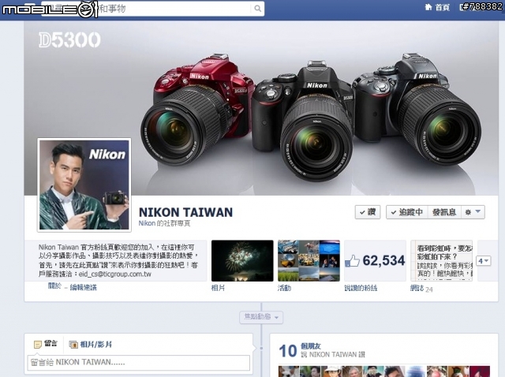Open NIKON TAIWAN profile picture
Viewport: 505px width, 377px height.
[84, 185]
